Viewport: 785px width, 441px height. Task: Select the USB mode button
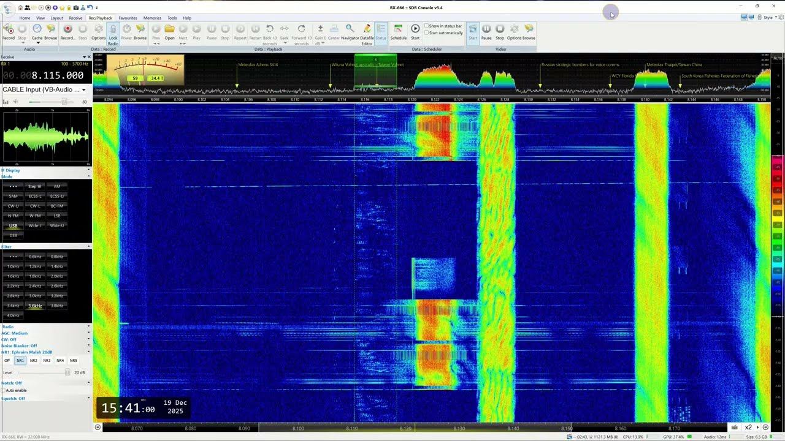tap(13, 225)
